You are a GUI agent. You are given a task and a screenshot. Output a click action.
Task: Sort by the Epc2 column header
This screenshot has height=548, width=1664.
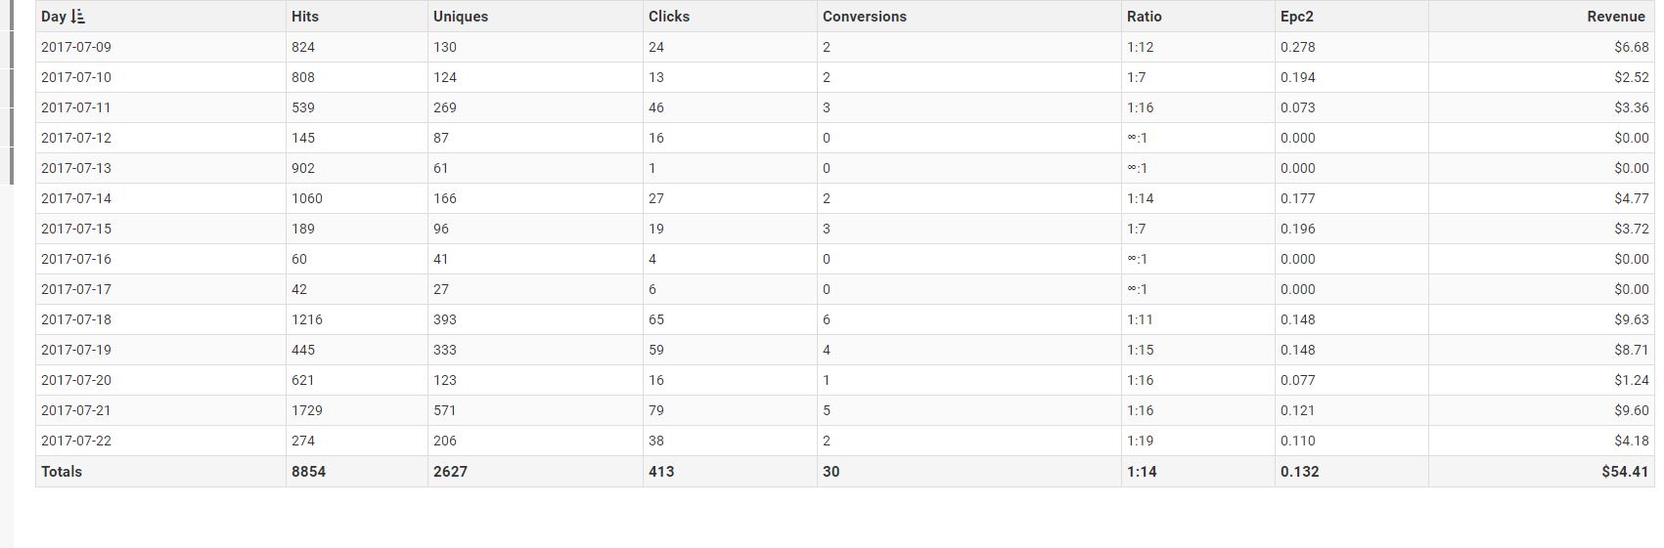[x=1297, y=17]
